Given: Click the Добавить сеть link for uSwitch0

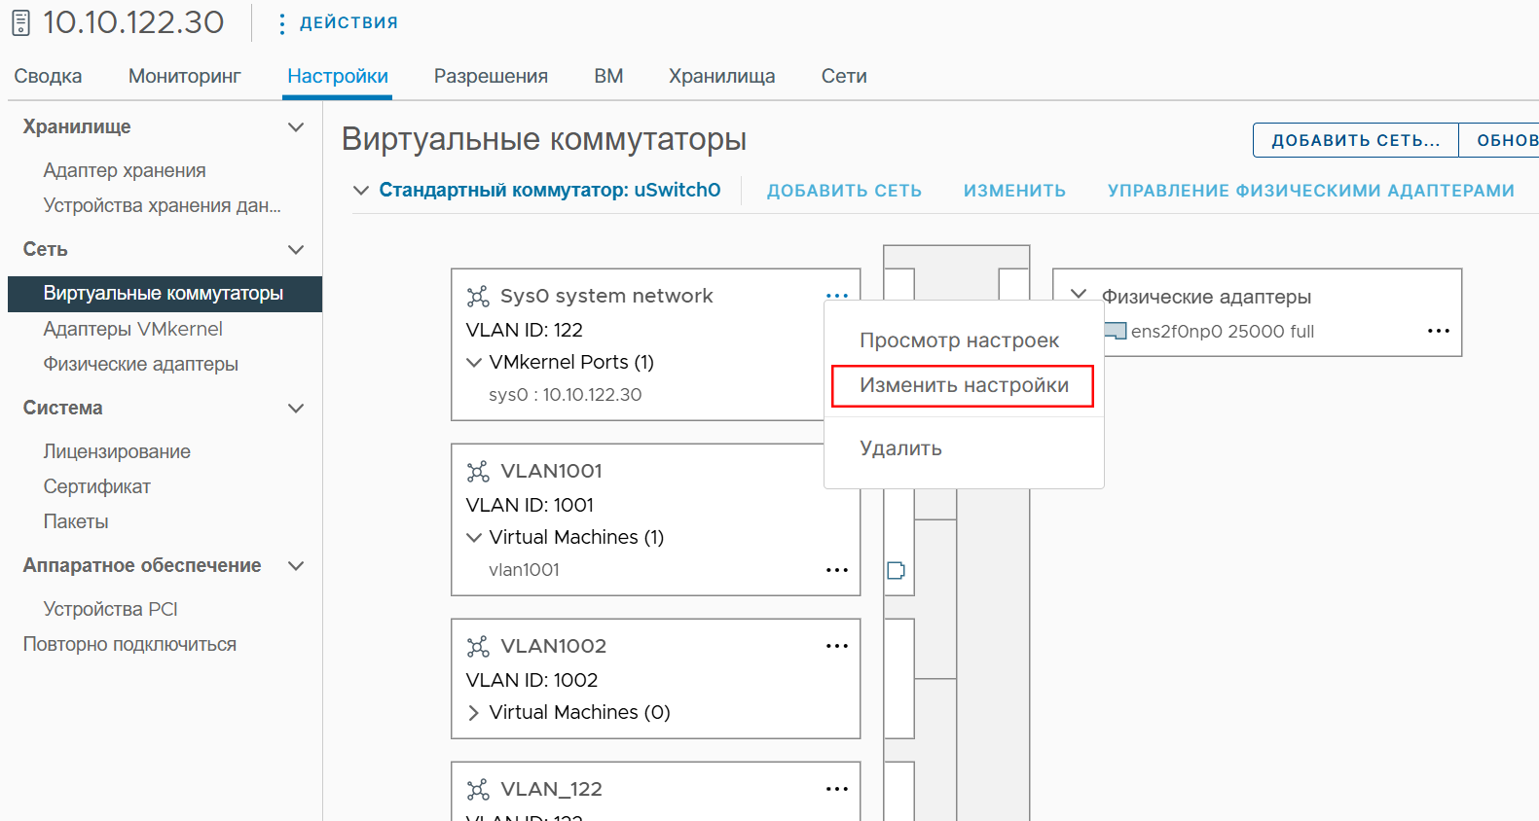Looking at the screenshot, I should pyautogui.click(x=844, y=191).
